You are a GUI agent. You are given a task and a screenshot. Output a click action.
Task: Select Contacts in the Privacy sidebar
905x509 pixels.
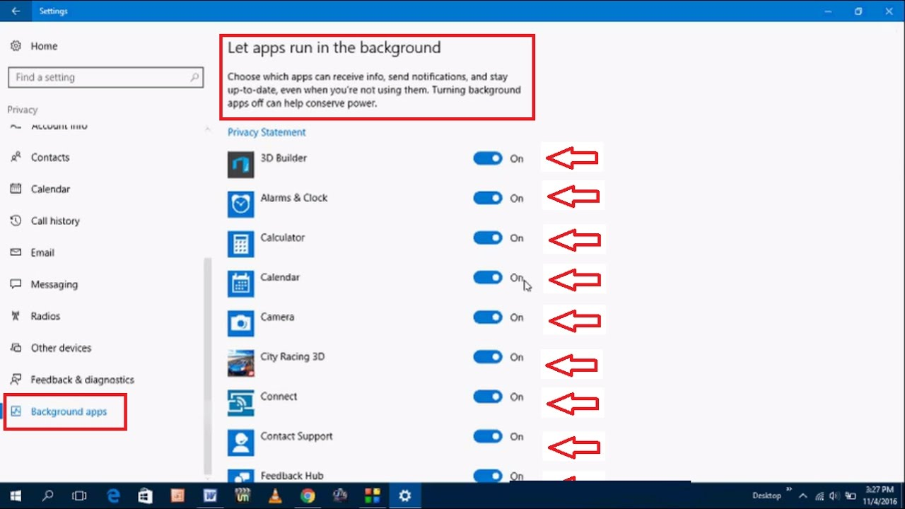50,158
